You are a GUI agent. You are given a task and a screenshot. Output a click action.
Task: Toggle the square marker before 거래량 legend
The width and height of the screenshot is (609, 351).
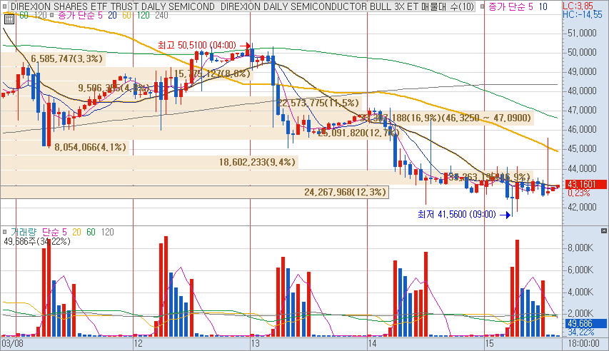[x=5, y=232]
